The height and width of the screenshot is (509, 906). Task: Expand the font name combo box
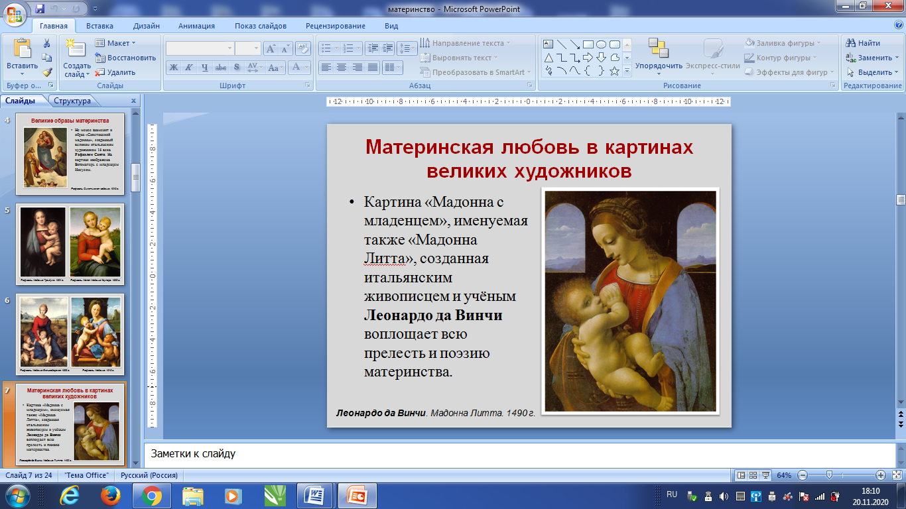click(x=229, y=48)
